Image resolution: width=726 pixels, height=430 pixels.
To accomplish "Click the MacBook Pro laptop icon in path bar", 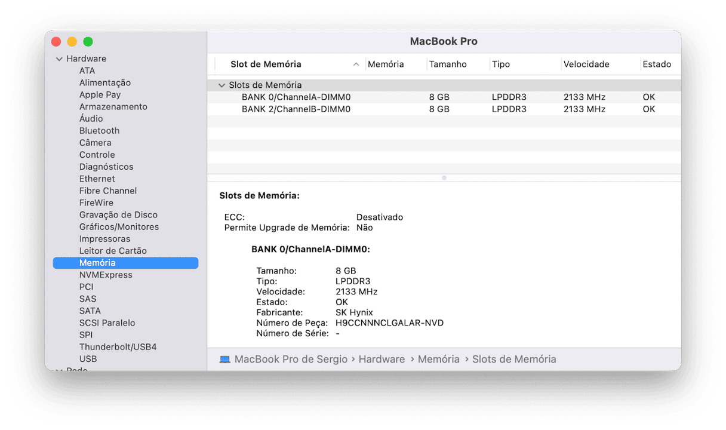I will 225,360.
